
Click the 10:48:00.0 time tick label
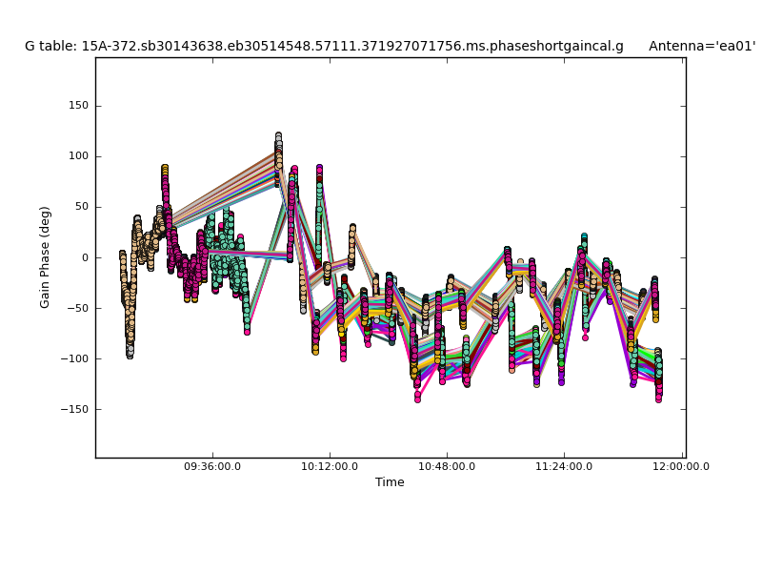(x=447, y=466)
